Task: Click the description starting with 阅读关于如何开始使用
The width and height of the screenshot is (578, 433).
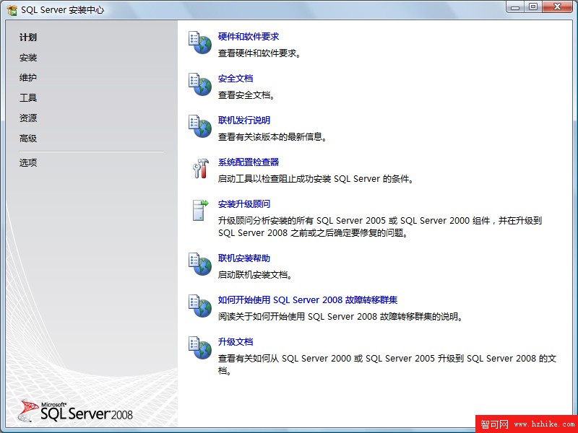Action: (340, 317)
